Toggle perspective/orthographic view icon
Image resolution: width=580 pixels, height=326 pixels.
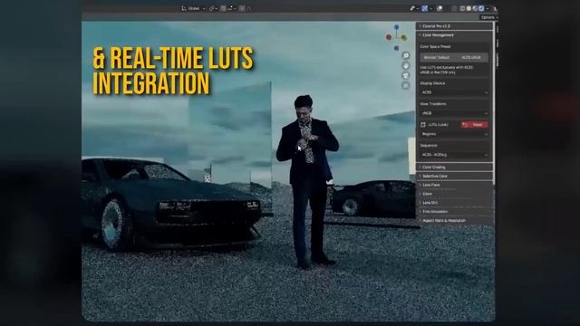pos(406,86)
